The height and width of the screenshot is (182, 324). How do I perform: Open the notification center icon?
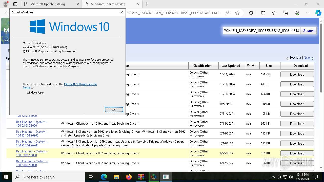tap(316, 177)
